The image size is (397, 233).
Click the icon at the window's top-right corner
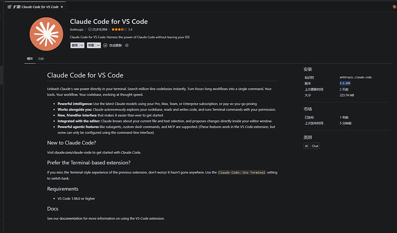pyautogui.click(x=394, y=7)
